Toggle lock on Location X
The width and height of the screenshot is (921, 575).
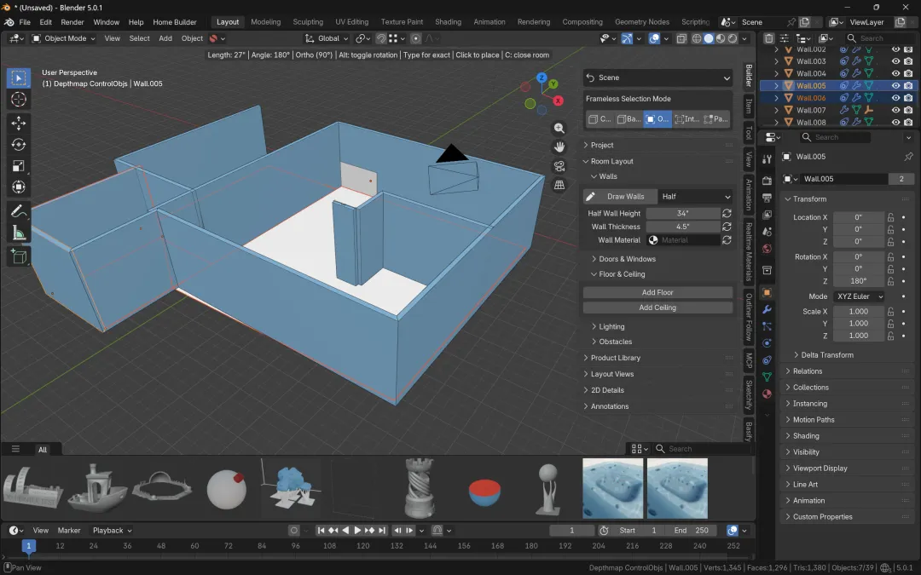tap(891, 217)
